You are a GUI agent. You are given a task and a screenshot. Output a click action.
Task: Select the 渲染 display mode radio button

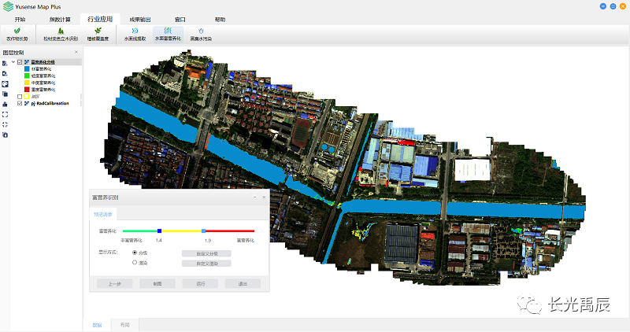[x=135, y=263]
